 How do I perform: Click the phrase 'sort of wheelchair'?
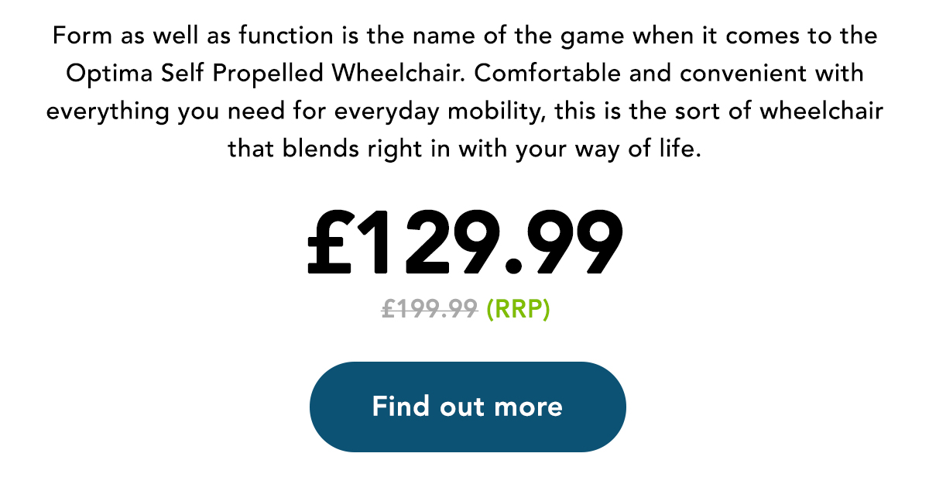[x=782, y=111]
